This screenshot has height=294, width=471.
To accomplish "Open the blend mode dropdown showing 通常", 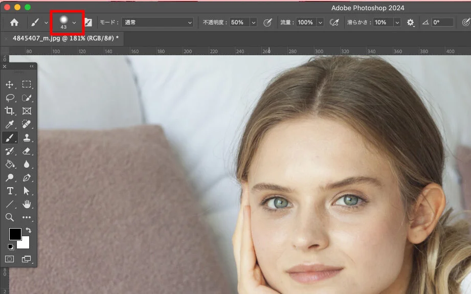I will point(159,22).
